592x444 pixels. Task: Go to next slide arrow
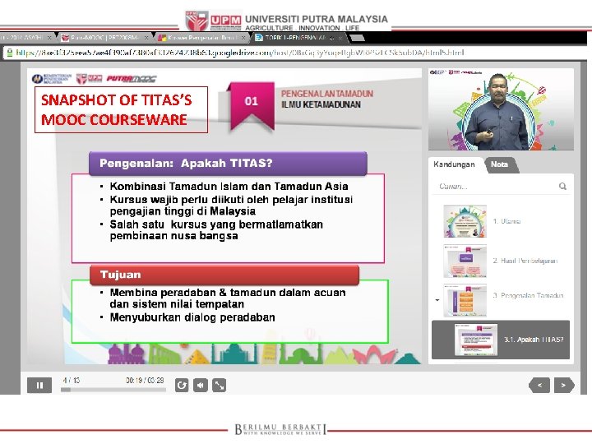point(564,385)
